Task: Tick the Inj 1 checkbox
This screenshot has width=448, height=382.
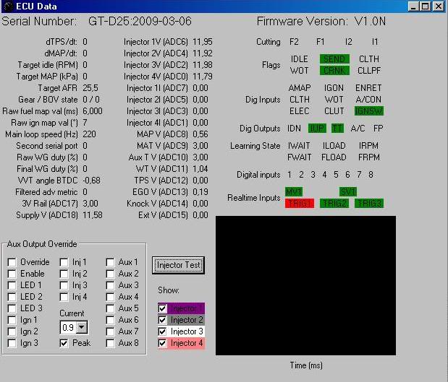Action: 64,262
